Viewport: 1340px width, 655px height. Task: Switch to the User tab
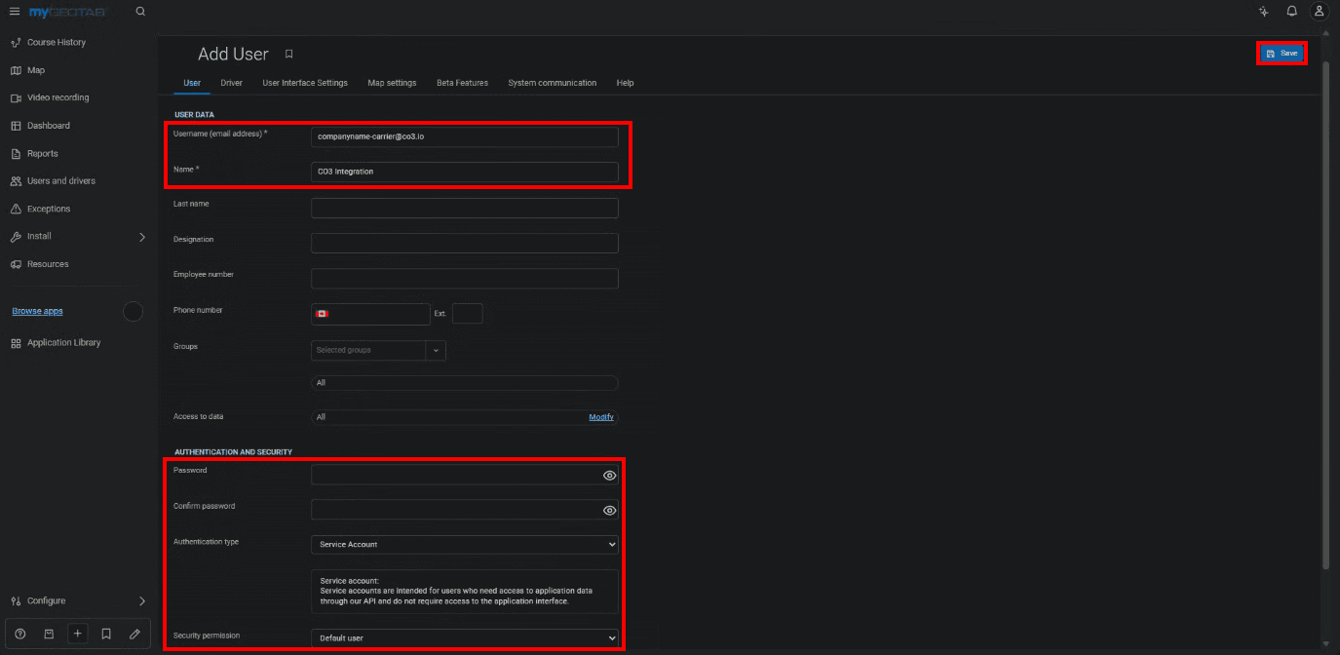tap(192, 83)
